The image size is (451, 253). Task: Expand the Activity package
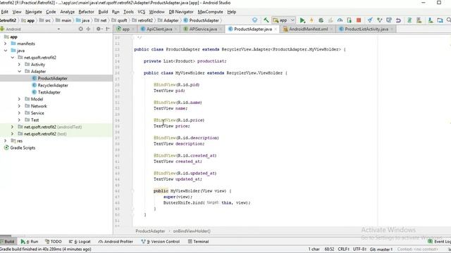(x=19, y=64)
